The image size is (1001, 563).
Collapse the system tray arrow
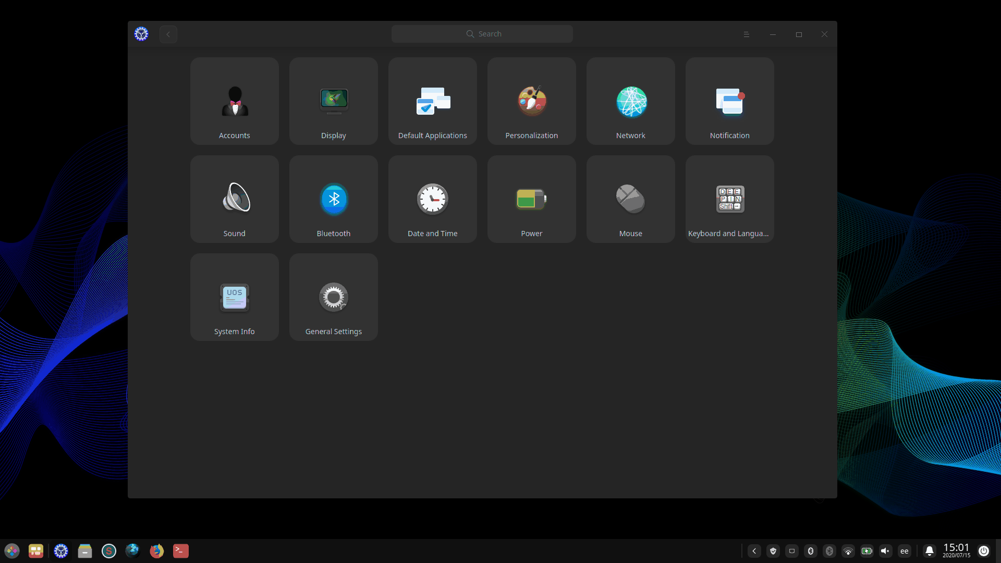point(754,551)
